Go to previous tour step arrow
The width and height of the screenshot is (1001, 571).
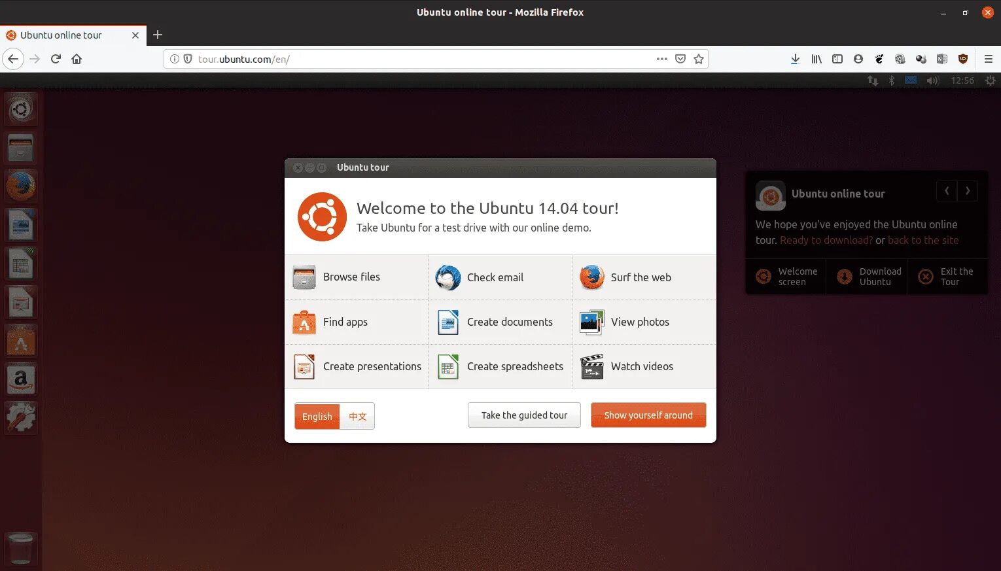947,191
